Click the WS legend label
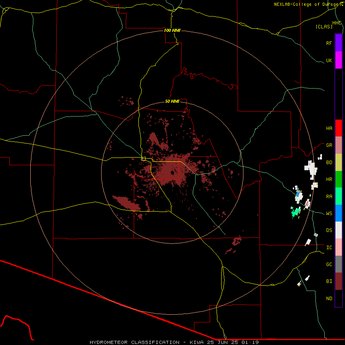The image size is (345, 345). (329, 214)
